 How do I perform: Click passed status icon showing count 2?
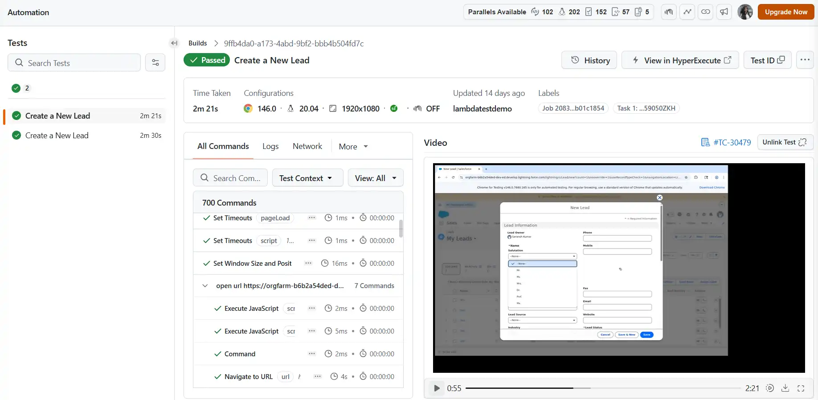click(16, 88)
